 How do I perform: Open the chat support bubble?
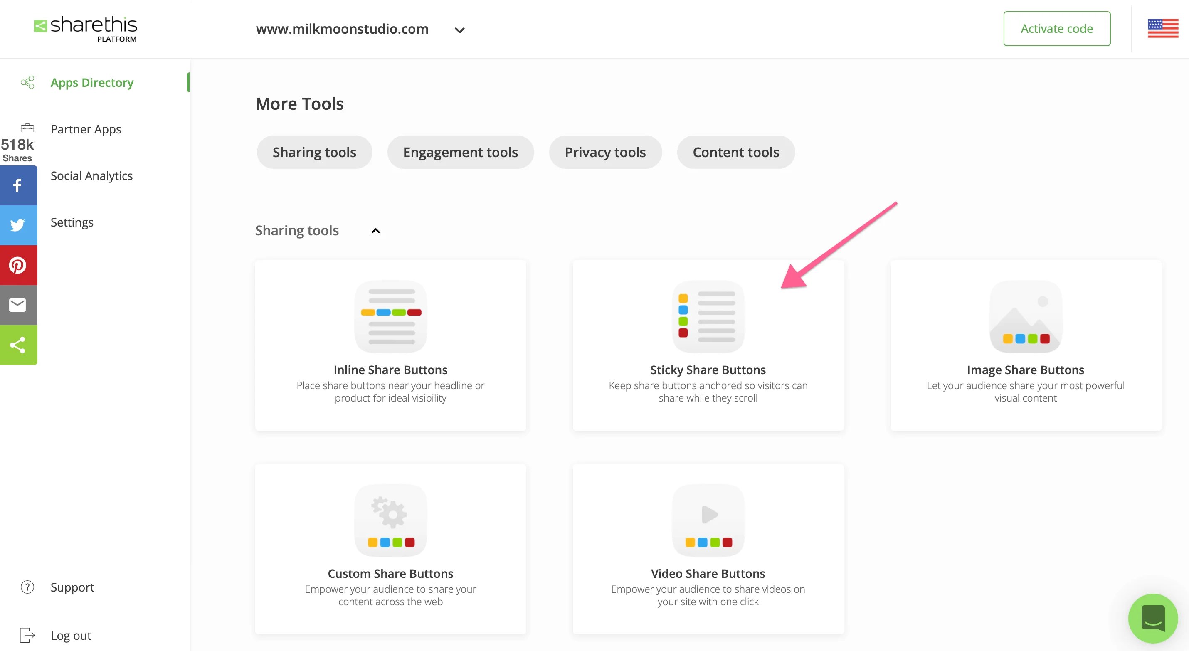(1152, 618)
